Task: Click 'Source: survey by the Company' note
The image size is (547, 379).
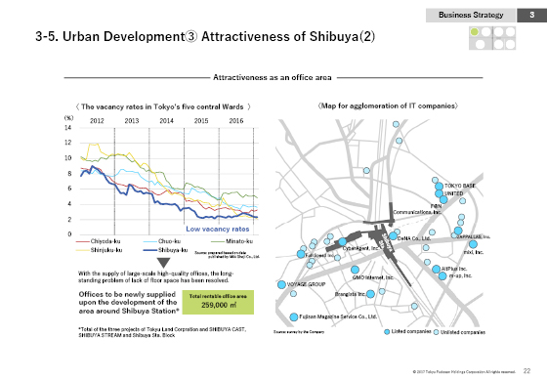Action: [299, 332]
